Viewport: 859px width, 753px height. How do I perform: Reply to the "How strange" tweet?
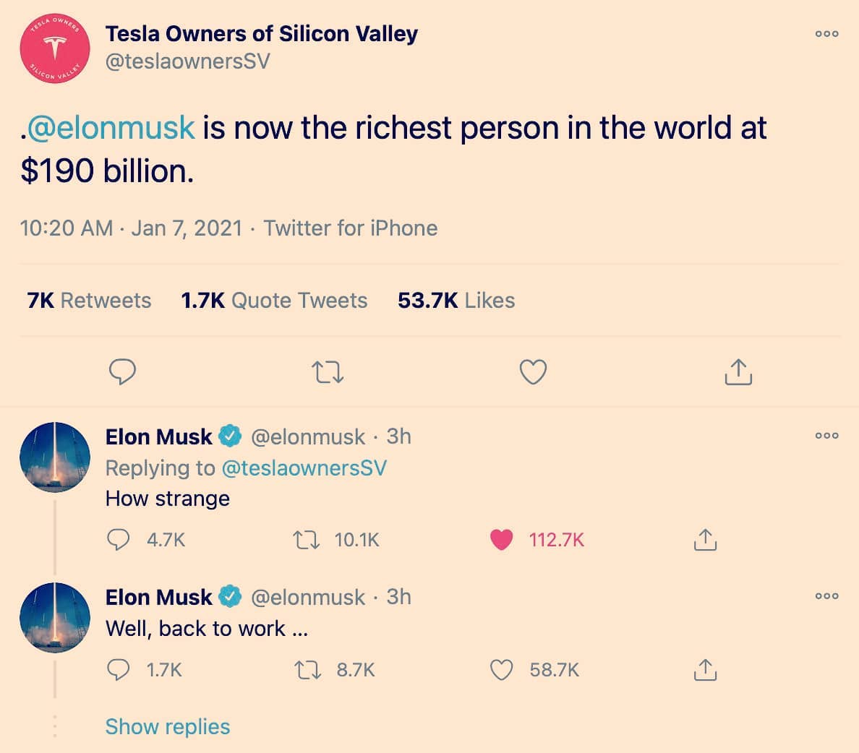click(x=119, y=540)
